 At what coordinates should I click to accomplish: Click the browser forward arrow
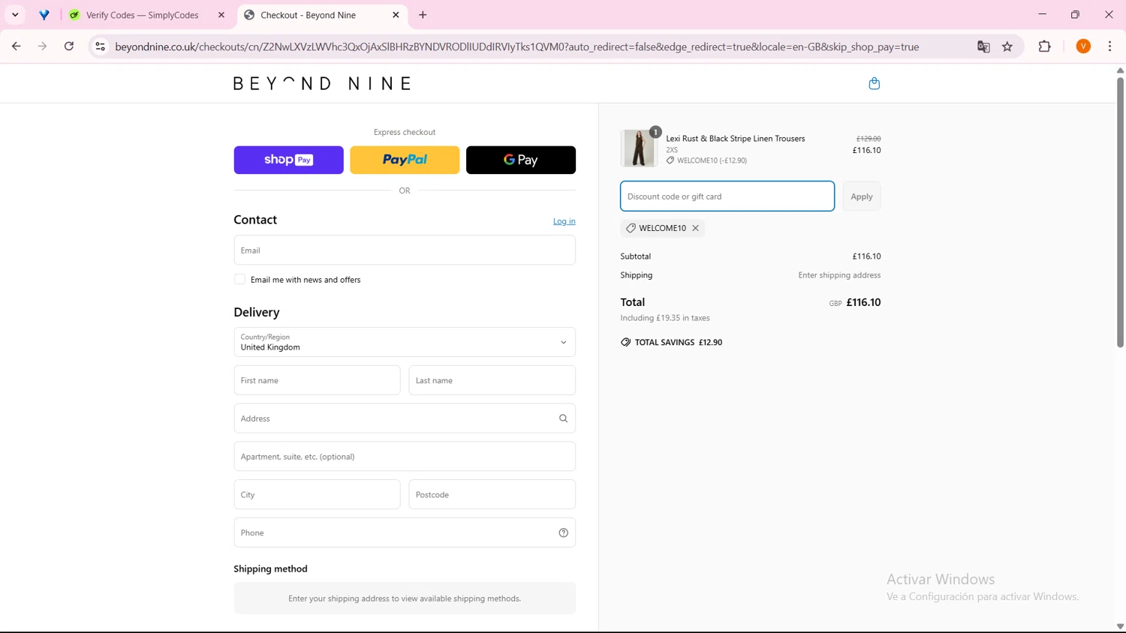pyautogui.click(x=43, y=46)
